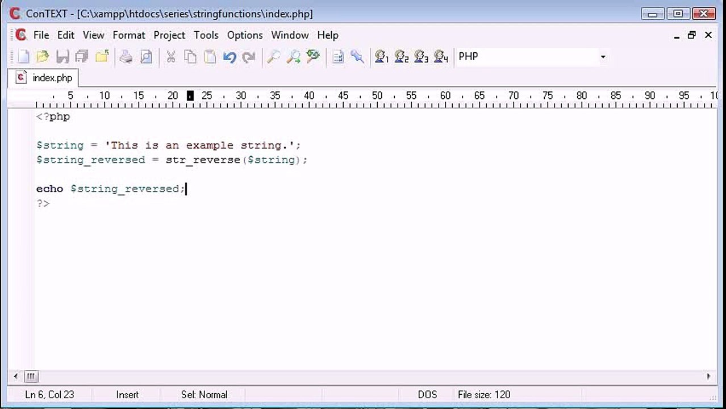The width and height of the screenshot is (726, 409).
Task: Close the index.php document window
Action: tap(708, 35)
